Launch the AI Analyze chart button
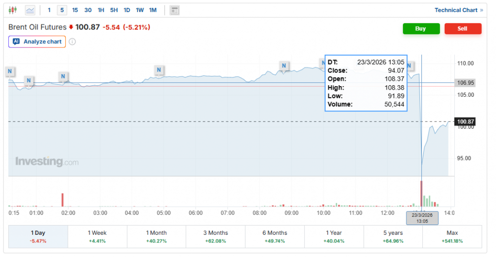The height and width of the screenshot is (257, 496). coord(38,42)
